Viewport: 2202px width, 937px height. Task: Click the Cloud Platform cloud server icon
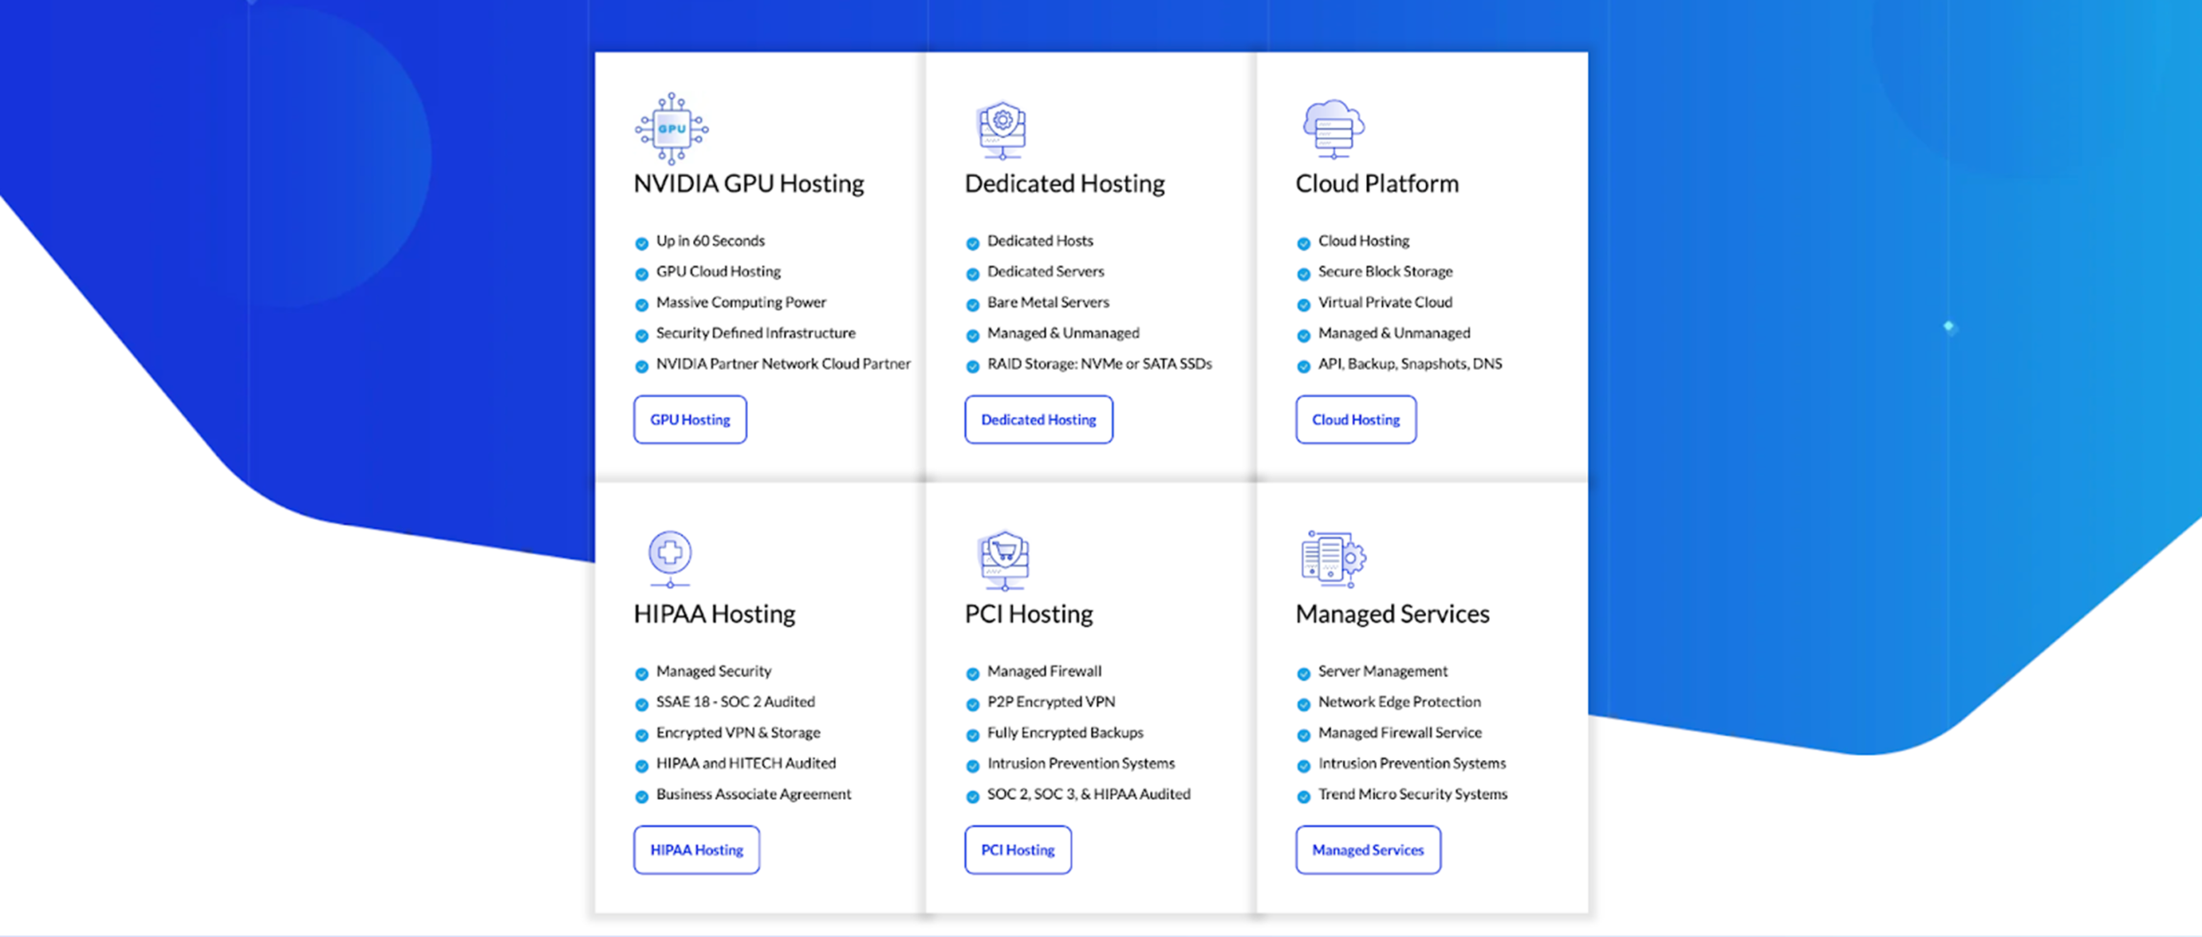coord(1334,129)
